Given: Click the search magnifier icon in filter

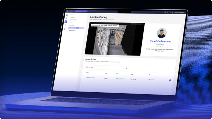Looking at the screenshot, I should pos(127,68).
